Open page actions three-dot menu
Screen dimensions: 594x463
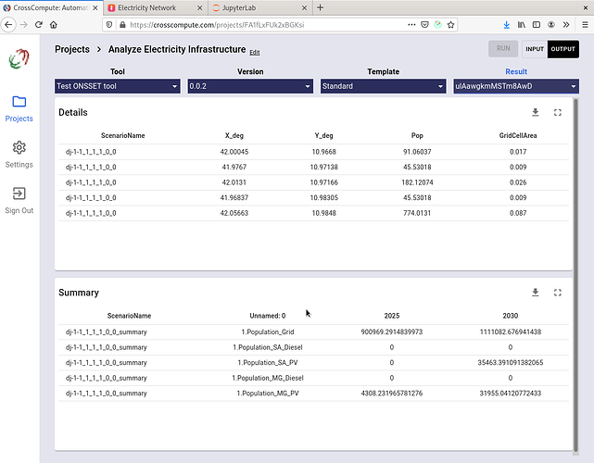(411, 25)
